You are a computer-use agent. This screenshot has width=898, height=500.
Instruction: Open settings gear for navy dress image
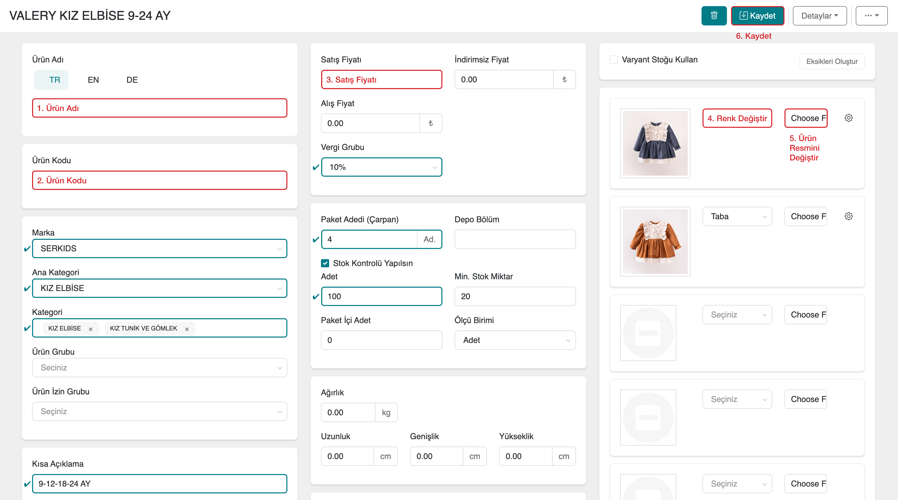[x=849, y=118]
